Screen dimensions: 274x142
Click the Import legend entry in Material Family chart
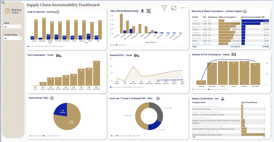coord(124,45)
